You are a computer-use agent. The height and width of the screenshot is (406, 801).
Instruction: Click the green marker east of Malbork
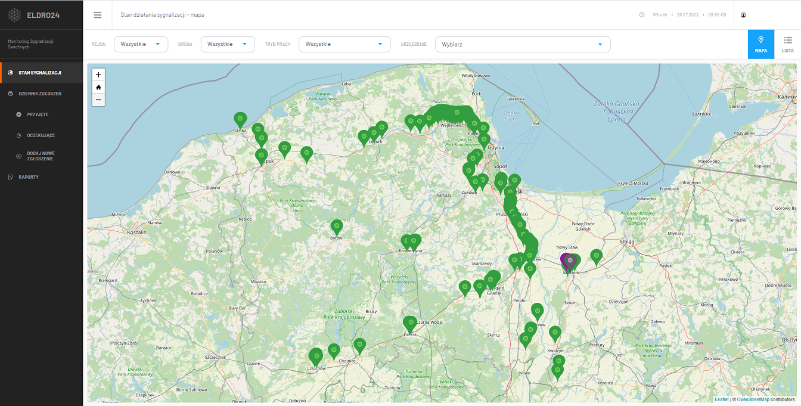pyautogui.click(x=597, y=256)
